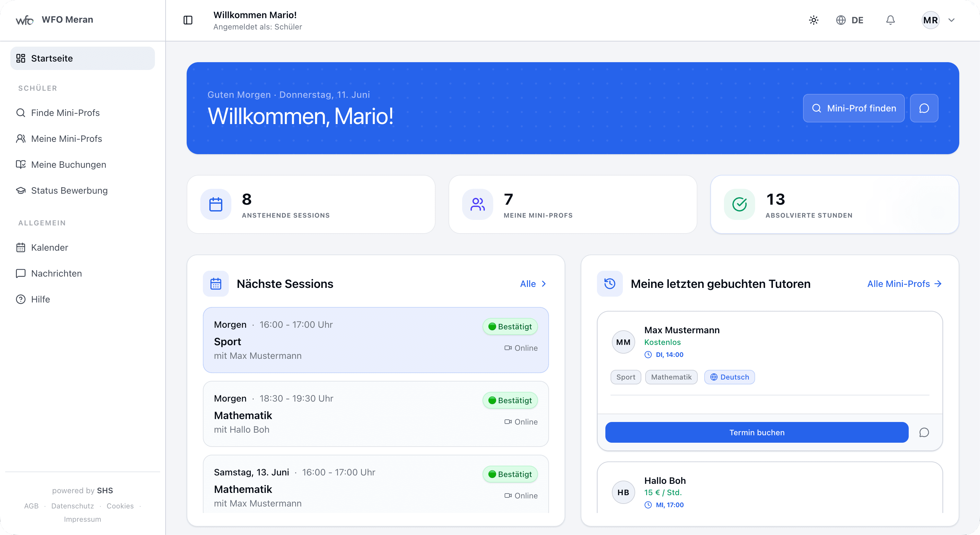
Task: Open Hilfe in sidebar
Action: pyautogui.click(x=82, y=299)
